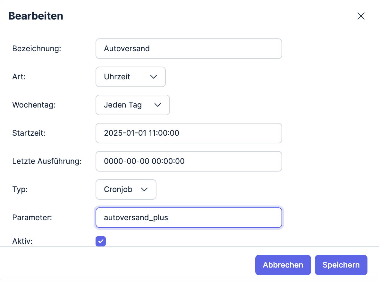
Task: Click into the Startzeit date field
Action: (189, 133)
